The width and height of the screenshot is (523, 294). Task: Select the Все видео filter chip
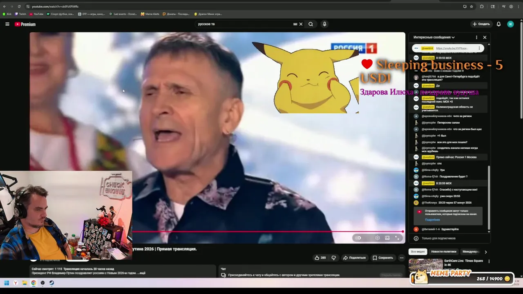(418, 252)
